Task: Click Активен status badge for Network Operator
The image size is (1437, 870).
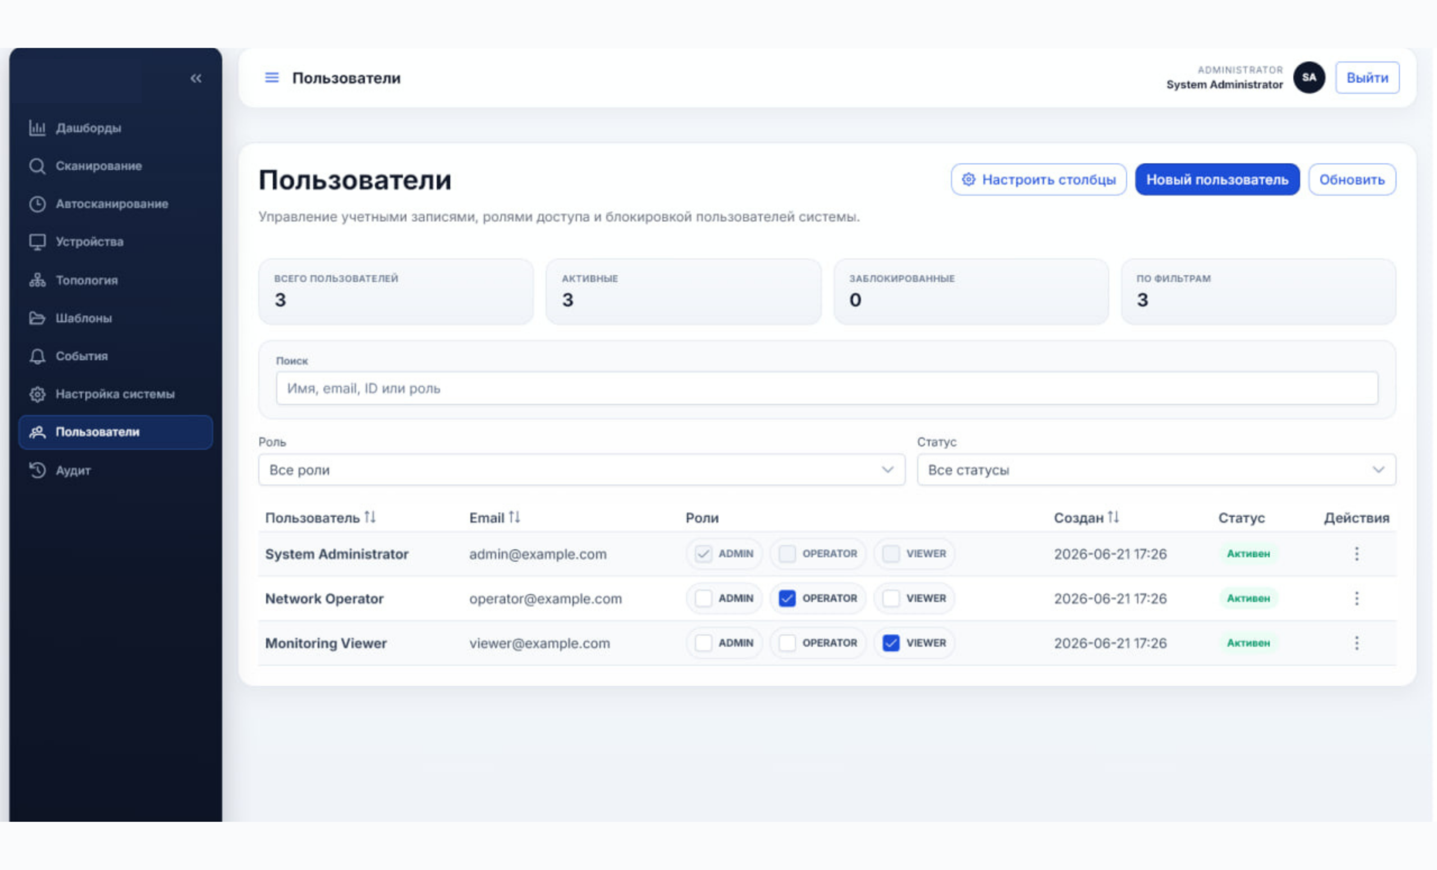Action: pyautogui.click(x=1248, y=599)
